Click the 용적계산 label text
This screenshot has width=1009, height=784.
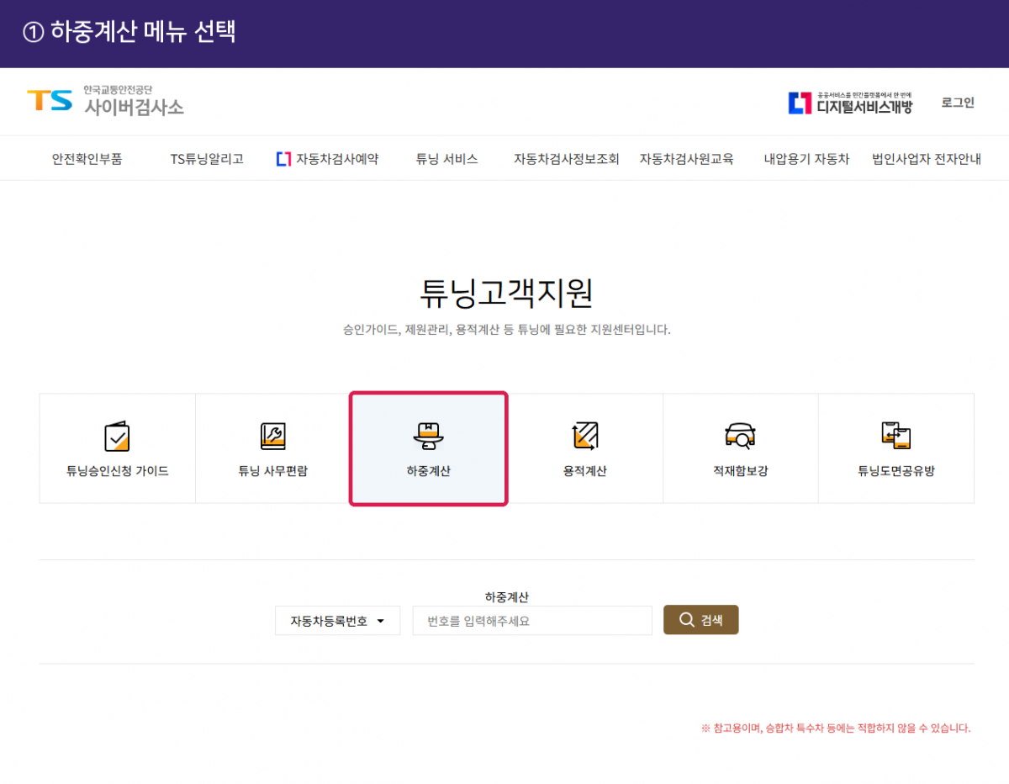tap(584, 471)
